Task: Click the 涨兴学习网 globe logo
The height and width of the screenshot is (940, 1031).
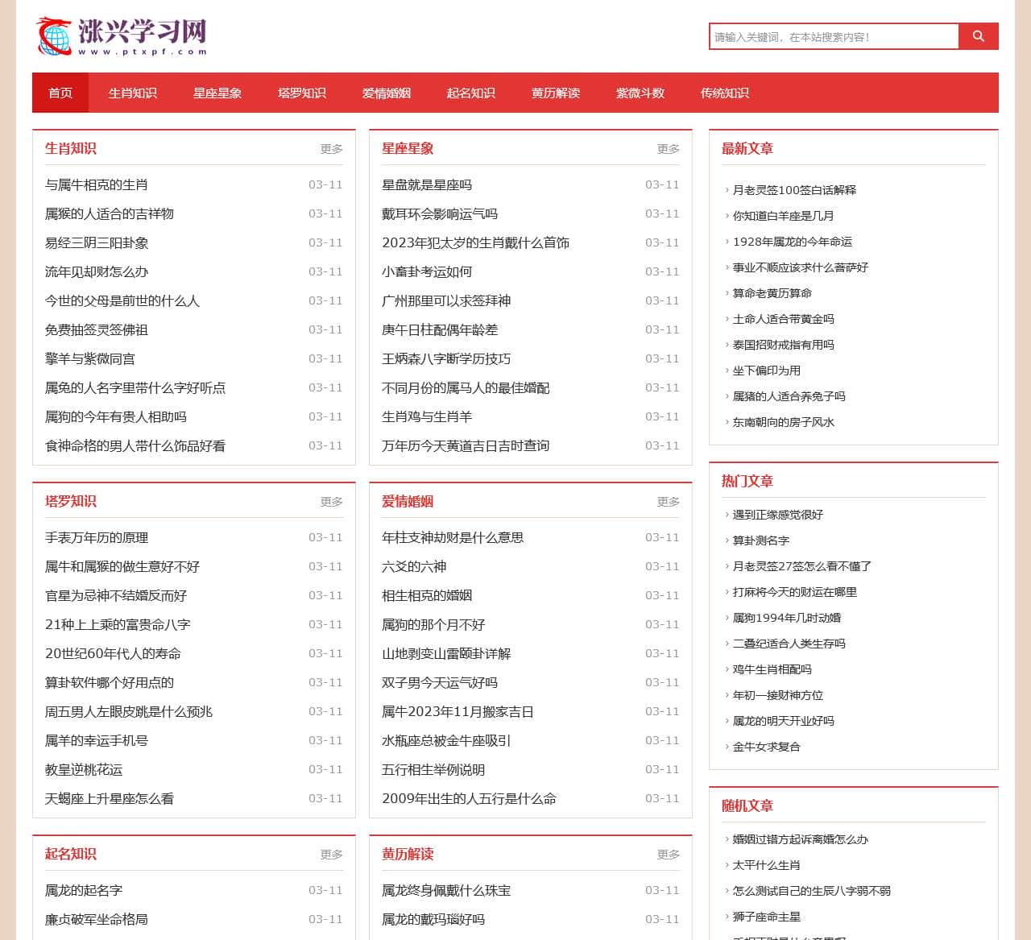Action: [122, 36]
